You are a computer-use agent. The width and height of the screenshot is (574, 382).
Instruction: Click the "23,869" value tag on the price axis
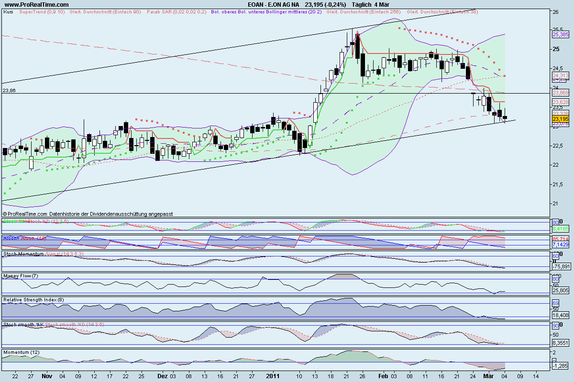[561, 93]
